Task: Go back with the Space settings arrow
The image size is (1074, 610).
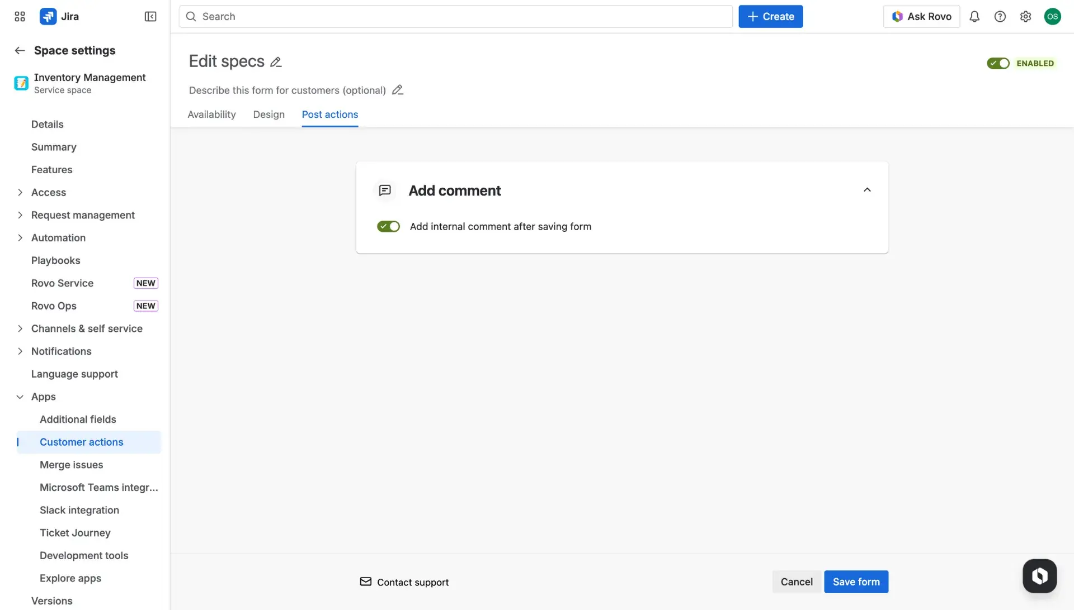Action: click(x=20, y=50)
